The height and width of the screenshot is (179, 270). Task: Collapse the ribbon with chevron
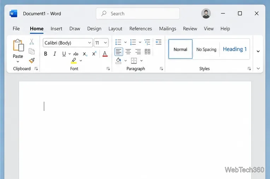pos(258,68)
